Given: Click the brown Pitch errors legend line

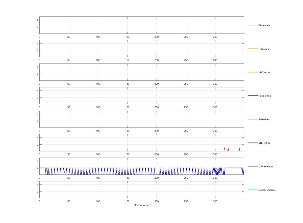Looking at the screenshot, I should click(x=253, y=25).
